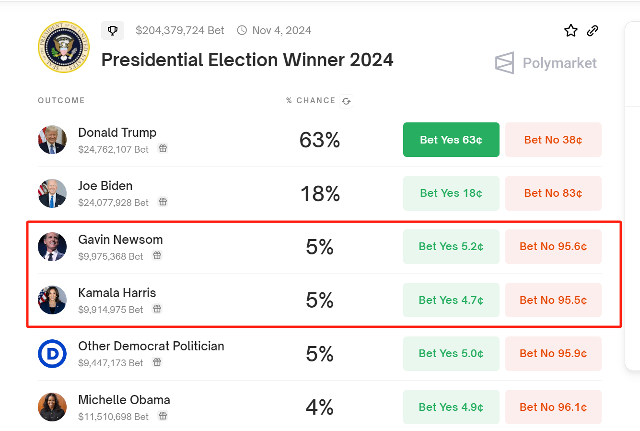The width and height of the screenshot is (640, 431).
Task: Click the gift icon under Donald Trump
Action: coord(163,148)
